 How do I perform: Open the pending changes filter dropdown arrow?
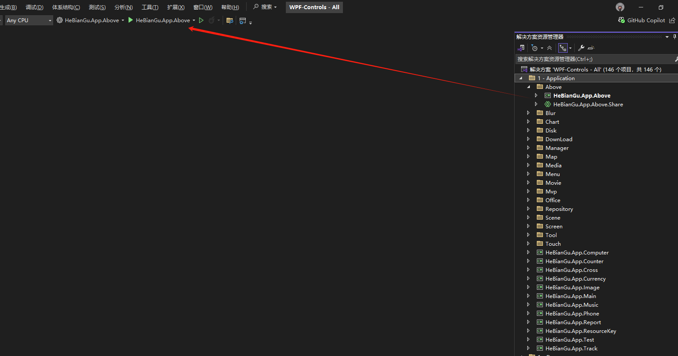(x=542, y=48)
